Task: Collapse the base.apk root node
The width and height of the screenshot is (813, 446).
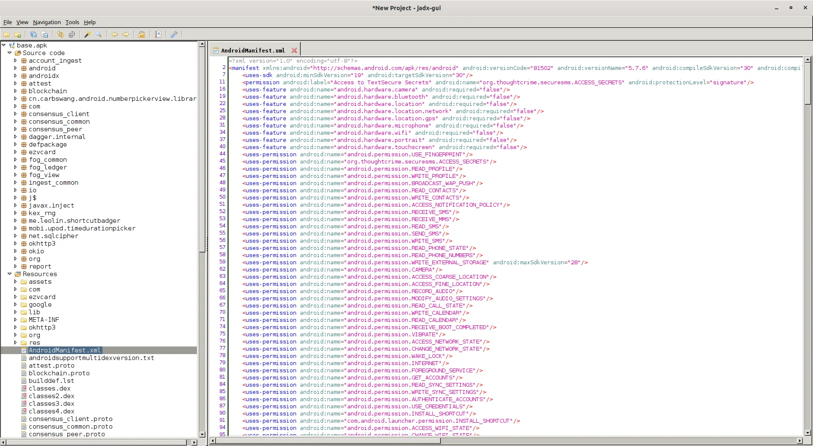Action: (x=4, y=45)
